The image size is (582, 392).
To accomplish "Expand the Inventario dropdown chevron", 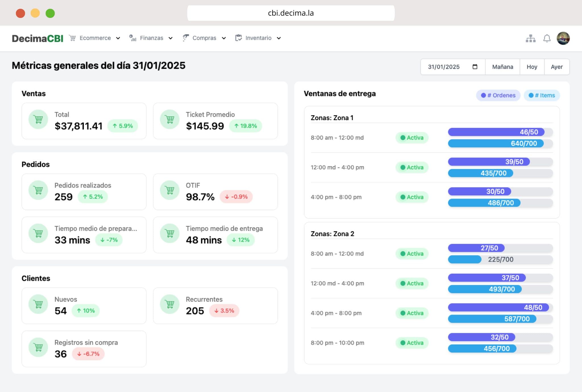I will coord(279,38).
